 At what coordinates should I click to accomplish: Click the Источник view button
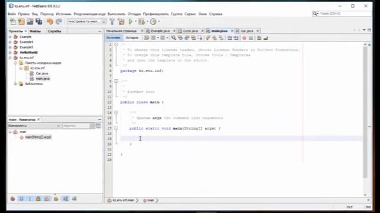pos(113,38)
